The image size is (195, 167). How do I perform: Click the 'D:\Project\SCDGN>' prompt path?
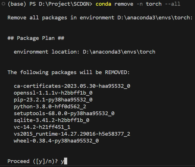click(65, 4)
